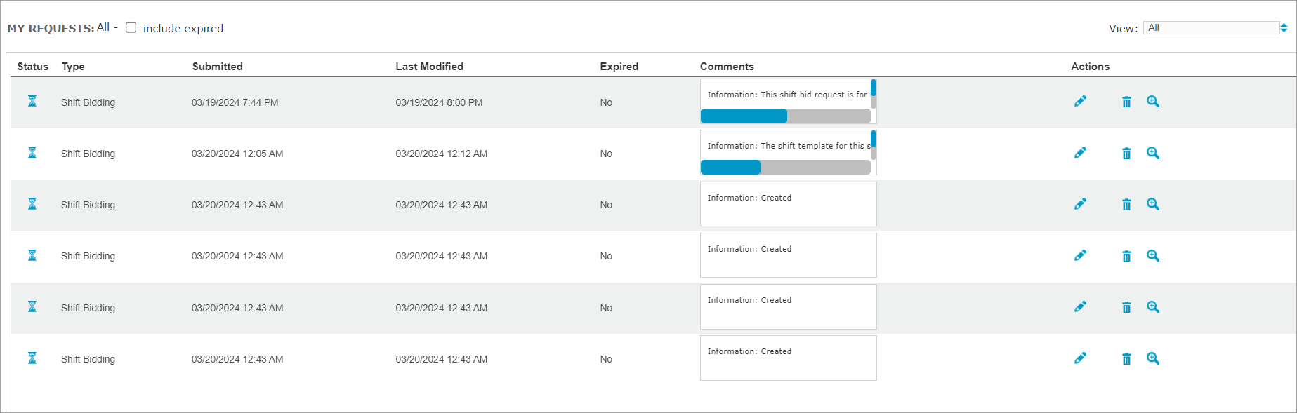Click pencil icon for 12:05 AM request

coord(1080,153)
